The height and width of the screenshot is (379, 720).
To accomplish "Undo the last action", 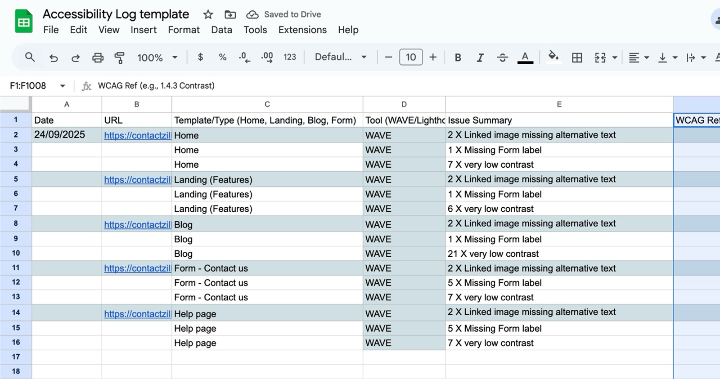I will (53, 58).
